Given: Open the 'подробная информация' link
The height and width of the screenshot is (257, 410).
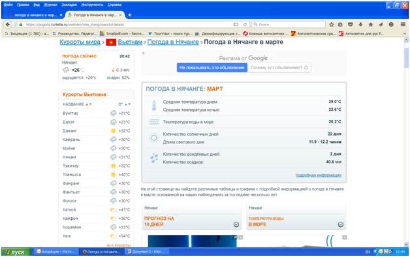Looking at the screenshot, I should pos(319,175).
